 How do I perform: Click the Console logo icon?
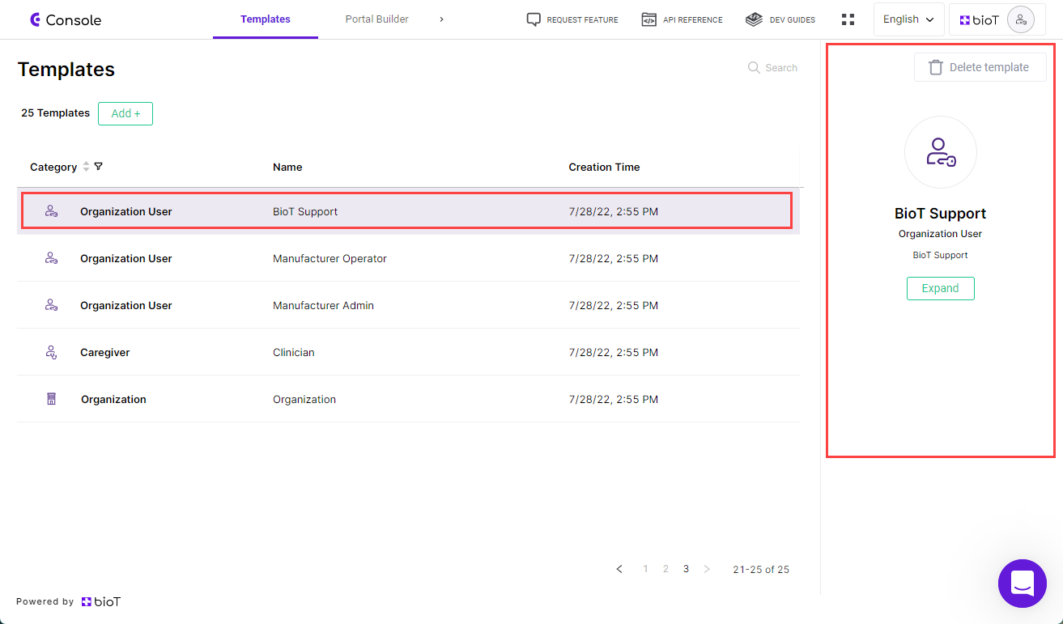[x=35, y=19]
